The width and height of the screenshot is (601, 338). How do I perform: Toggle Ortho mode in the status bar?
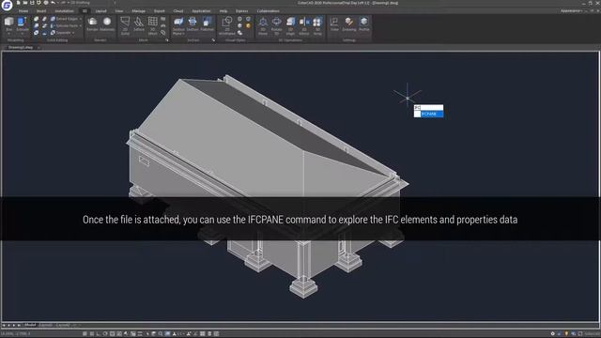(x=99, y=334)
